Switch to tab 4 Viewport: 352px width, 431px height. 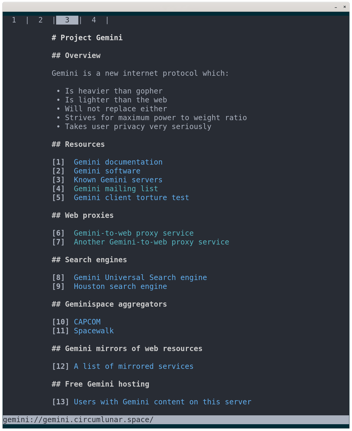point(94,20)
